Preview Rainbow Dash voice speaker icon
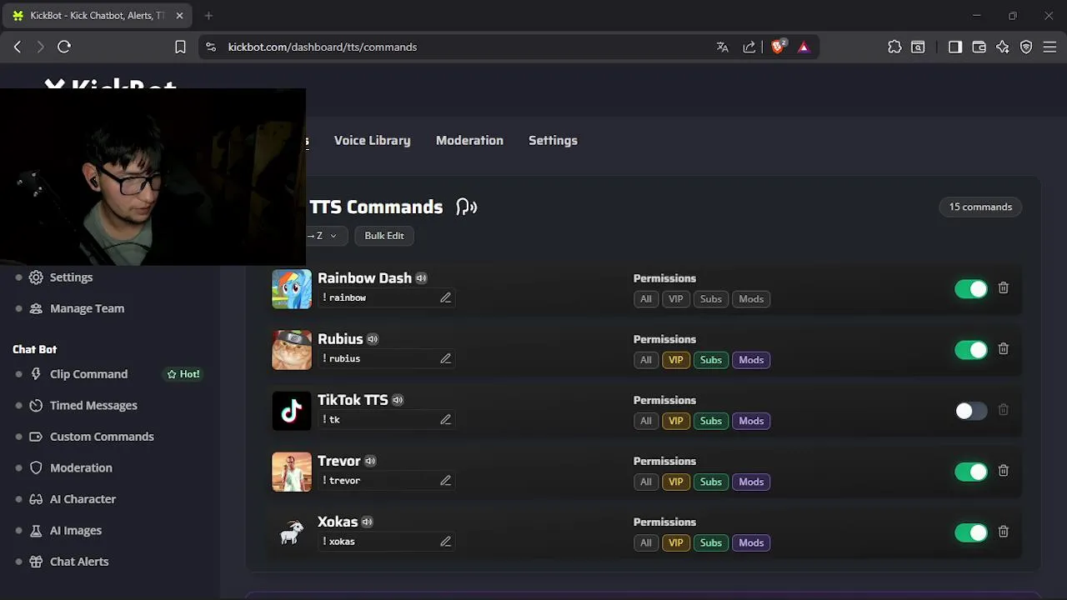This screenshot has height=600, width=1067. coord(422,278)
